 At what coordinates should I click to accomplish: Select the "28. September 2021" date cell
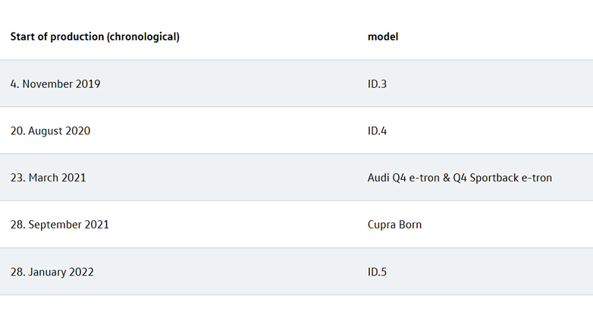60,225
